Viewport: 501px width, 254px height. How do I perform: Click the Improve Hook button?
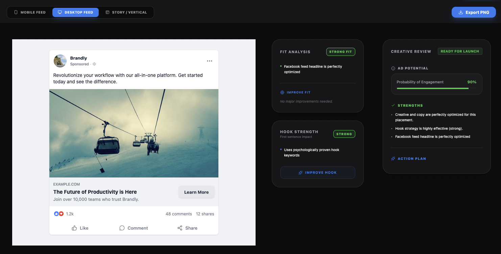[x=318, y=172]
